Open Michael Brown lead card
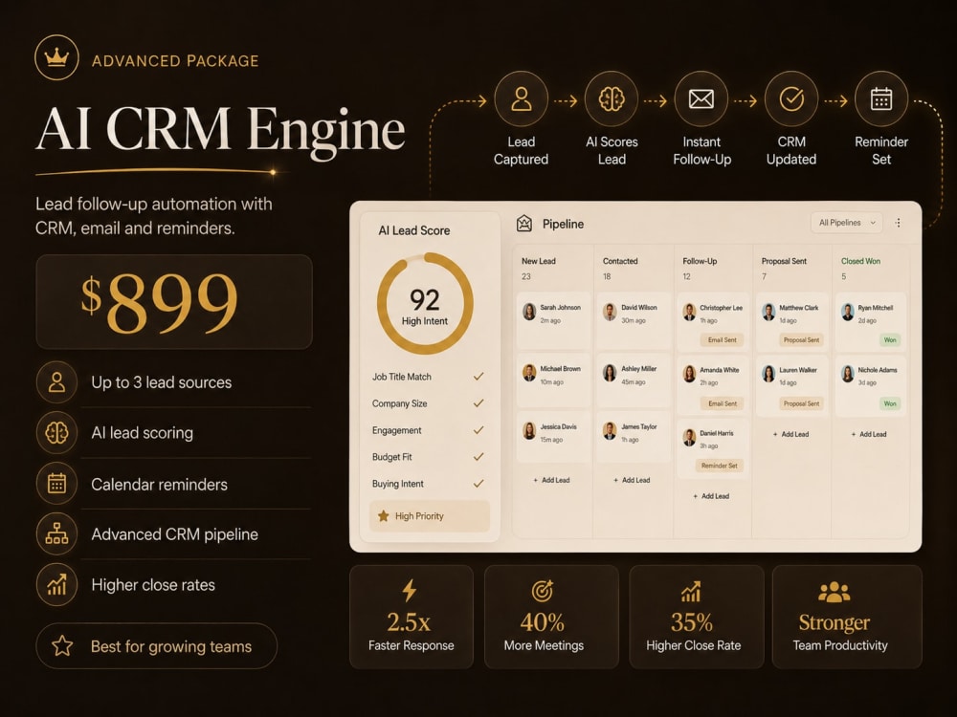Screen dimensions: 957x717 click(x=553, y=380)
